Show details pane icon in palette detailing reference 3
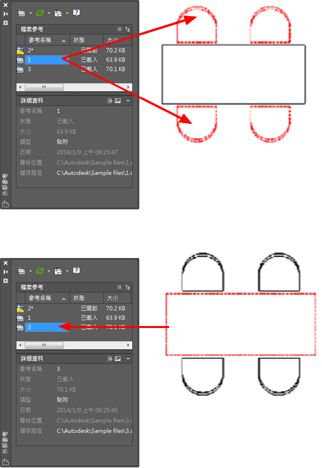 [110, 358]
